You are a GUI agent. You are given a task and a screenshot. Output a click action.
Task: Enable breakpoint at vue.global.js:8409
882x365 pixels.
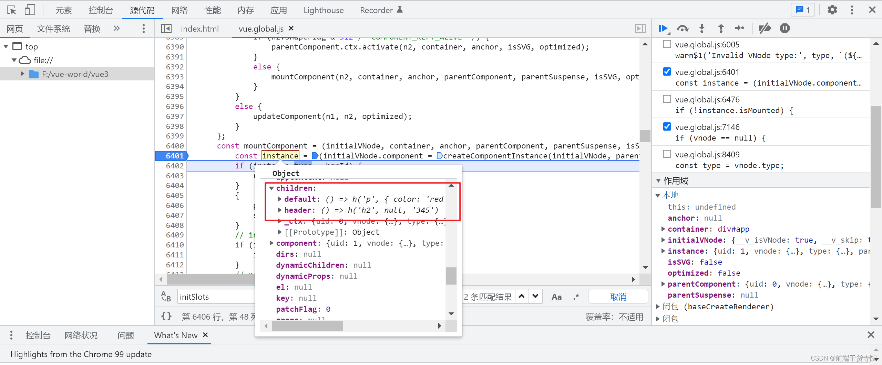click(x=667, y=154)
